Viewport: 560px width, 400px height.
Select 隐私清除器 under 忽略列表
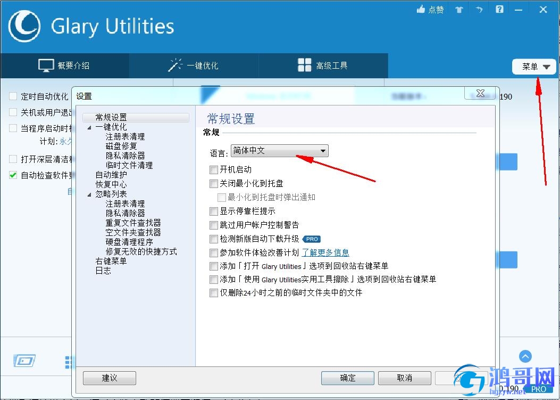point(125,213)
